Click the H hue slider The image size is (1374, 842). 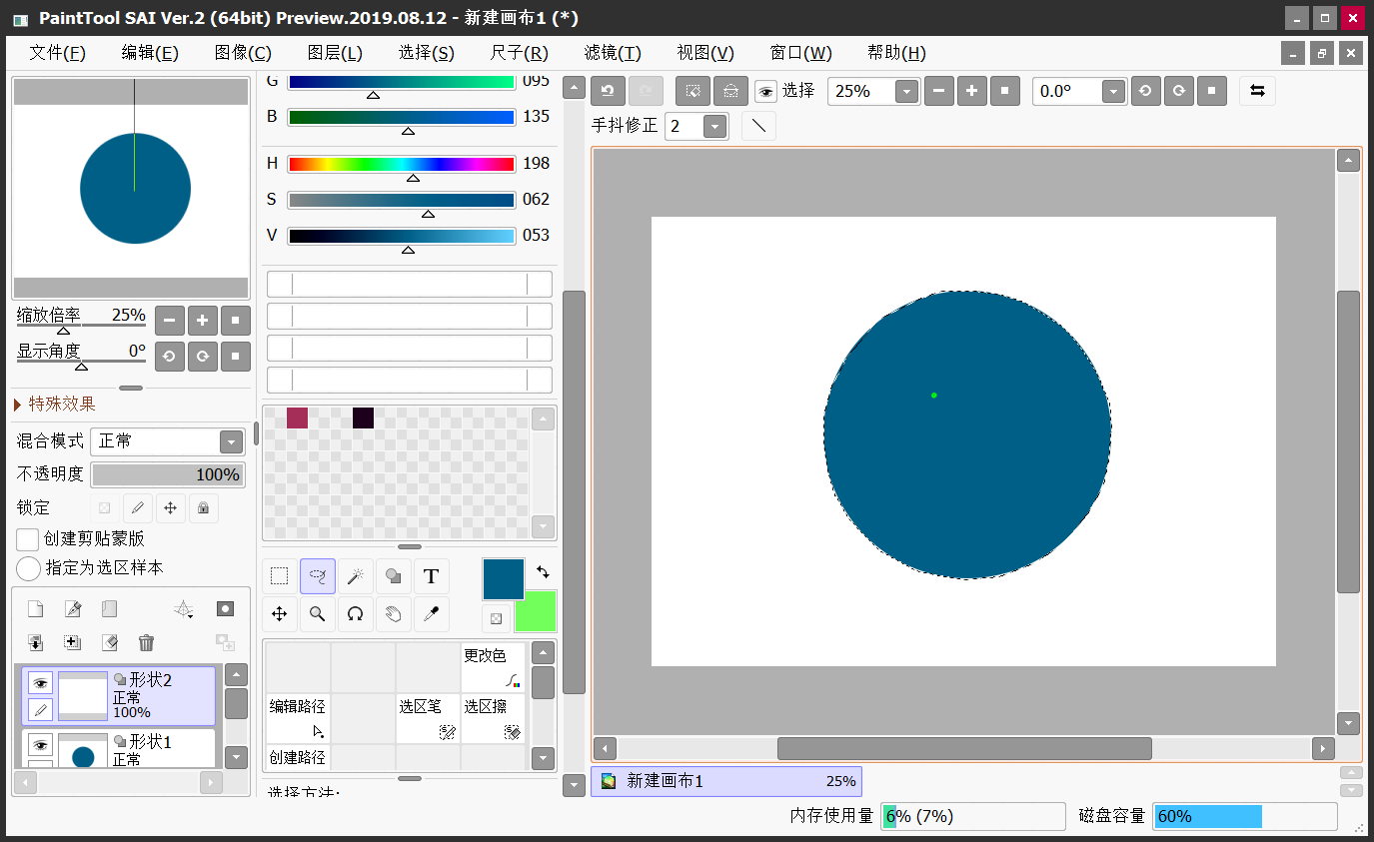pos(401,164)
